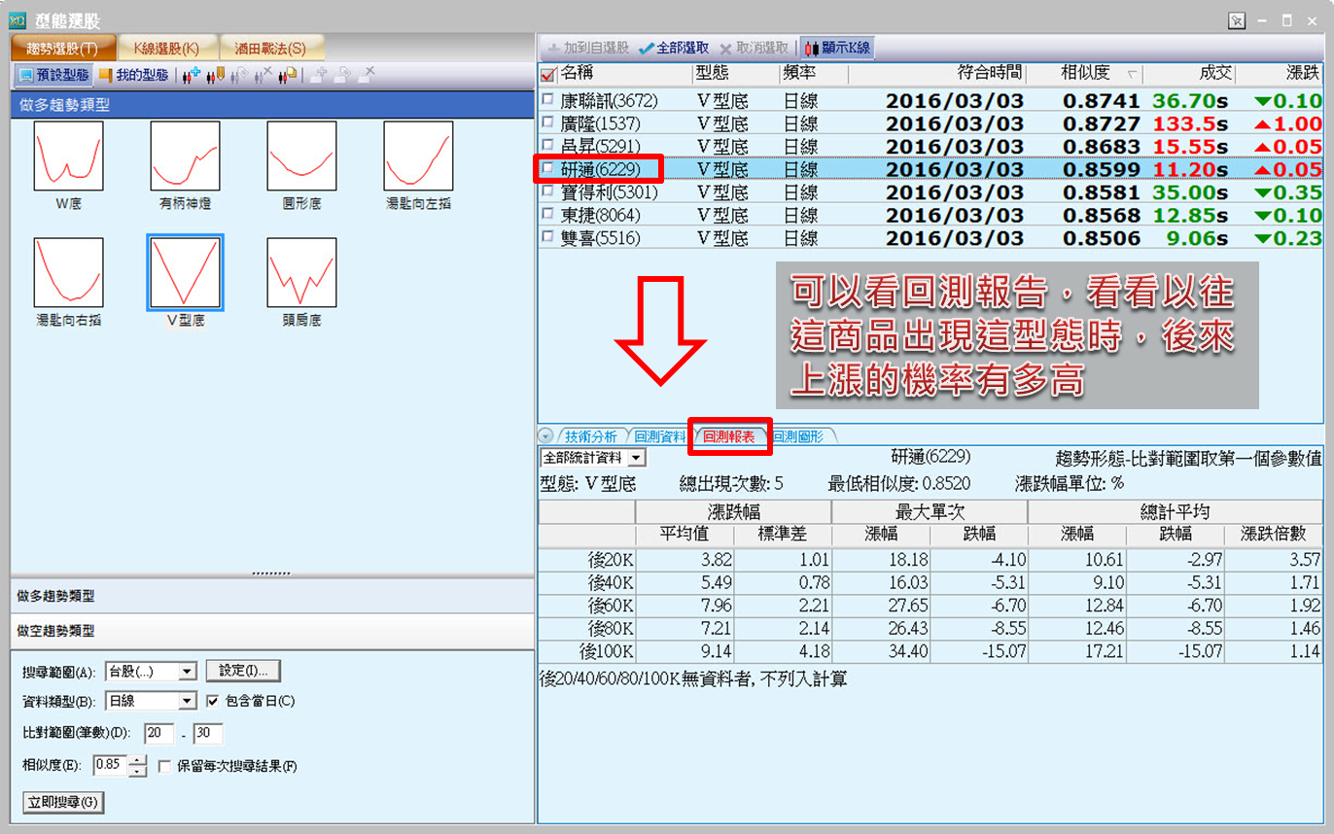Image resolution: width=1334 pixels, height=834 pixels.
Task: Check the box for 廣隆(1537) row
Action: [547, 122]
